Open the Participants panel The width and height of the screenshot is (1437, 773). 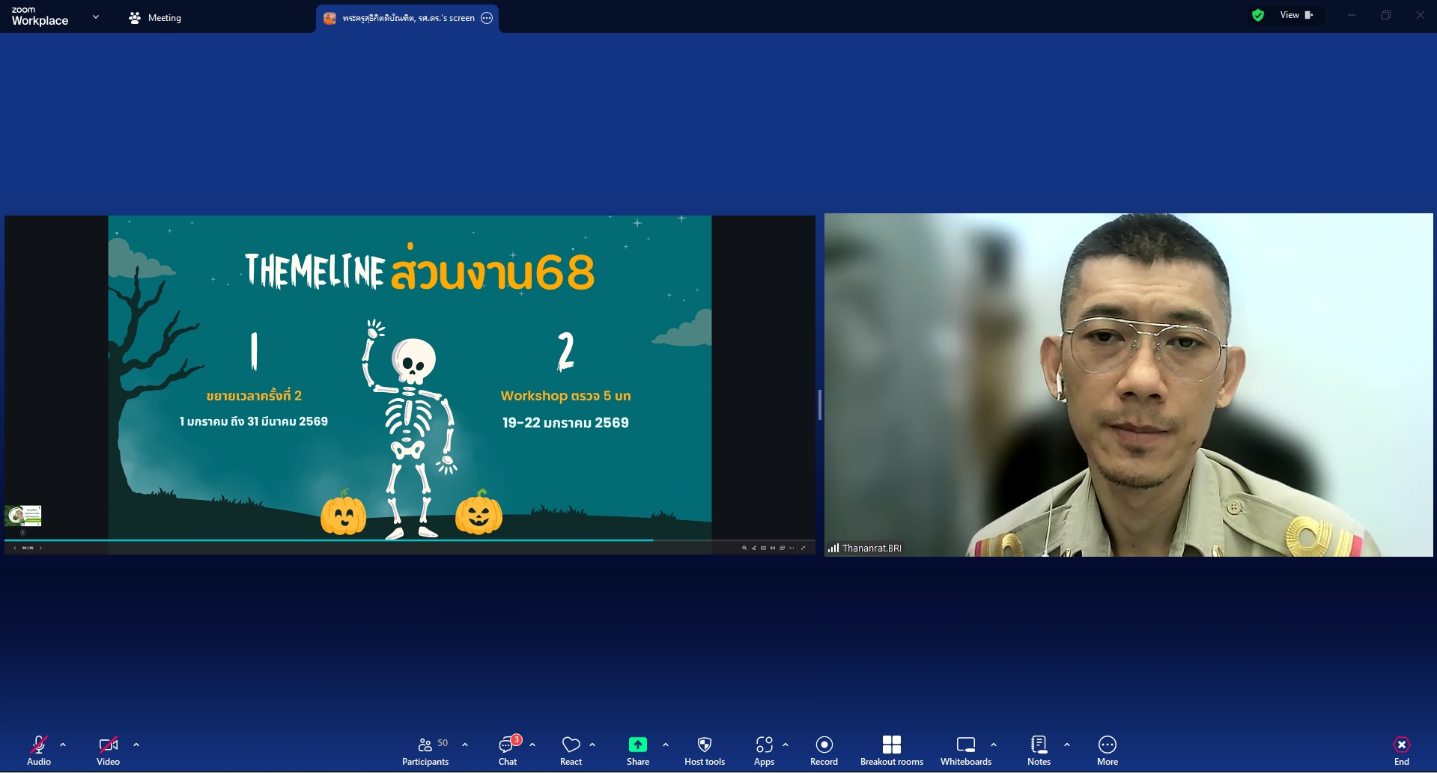tap(425, 751)
